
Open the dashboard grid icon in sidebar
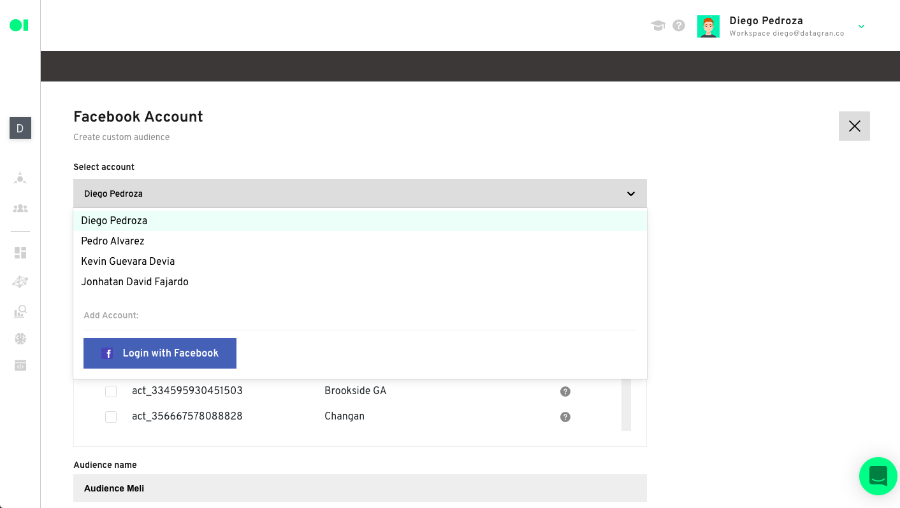click(x=20, y=253)
